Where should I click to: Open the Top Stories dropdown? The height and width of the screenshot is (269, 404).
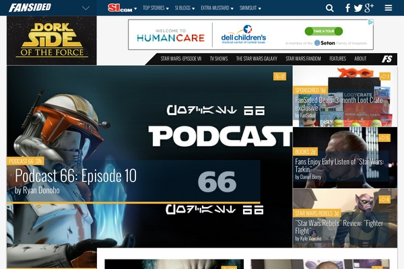(156, 8)
